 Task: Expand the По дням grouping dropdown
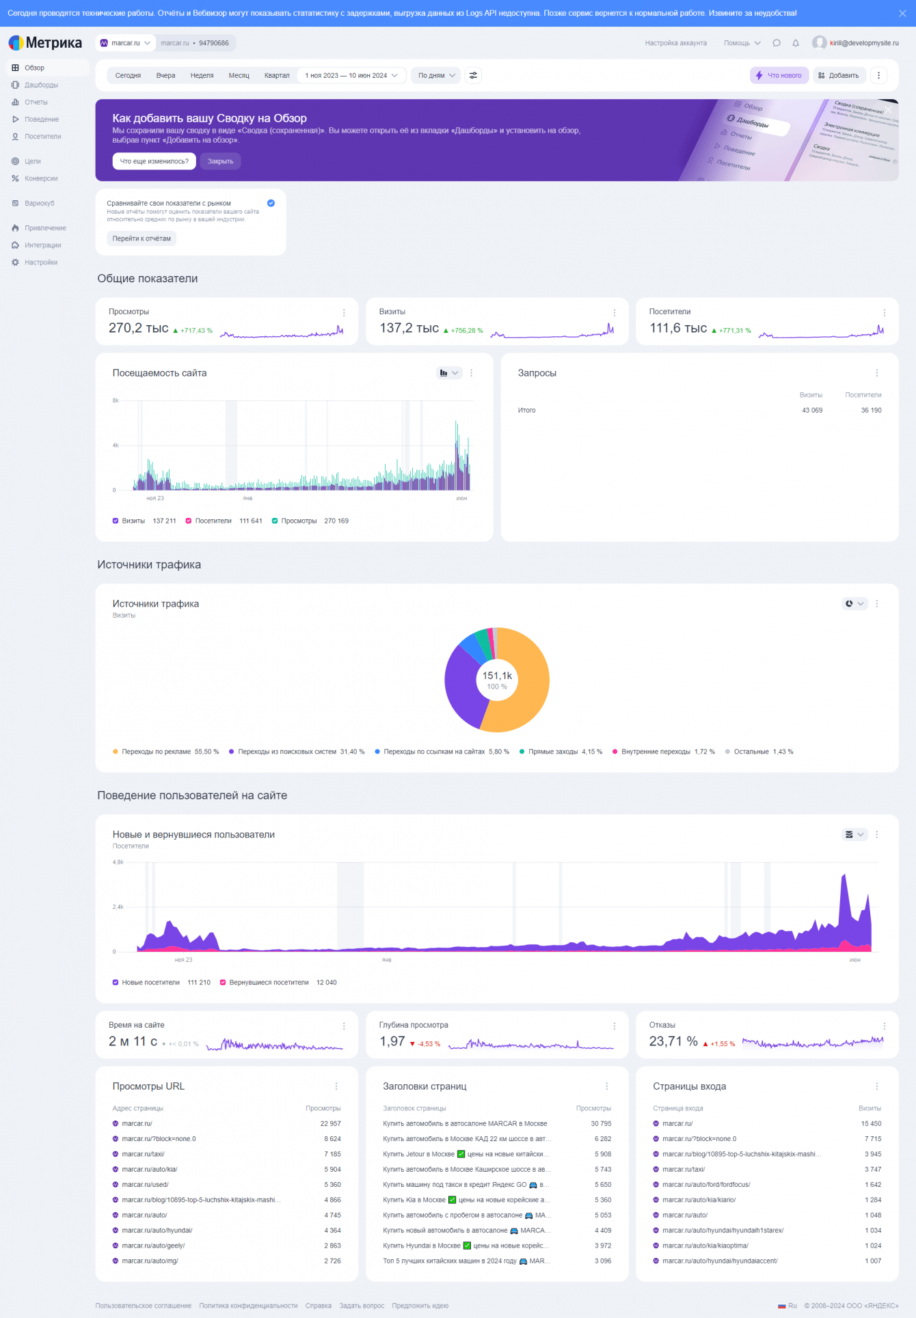436,75
